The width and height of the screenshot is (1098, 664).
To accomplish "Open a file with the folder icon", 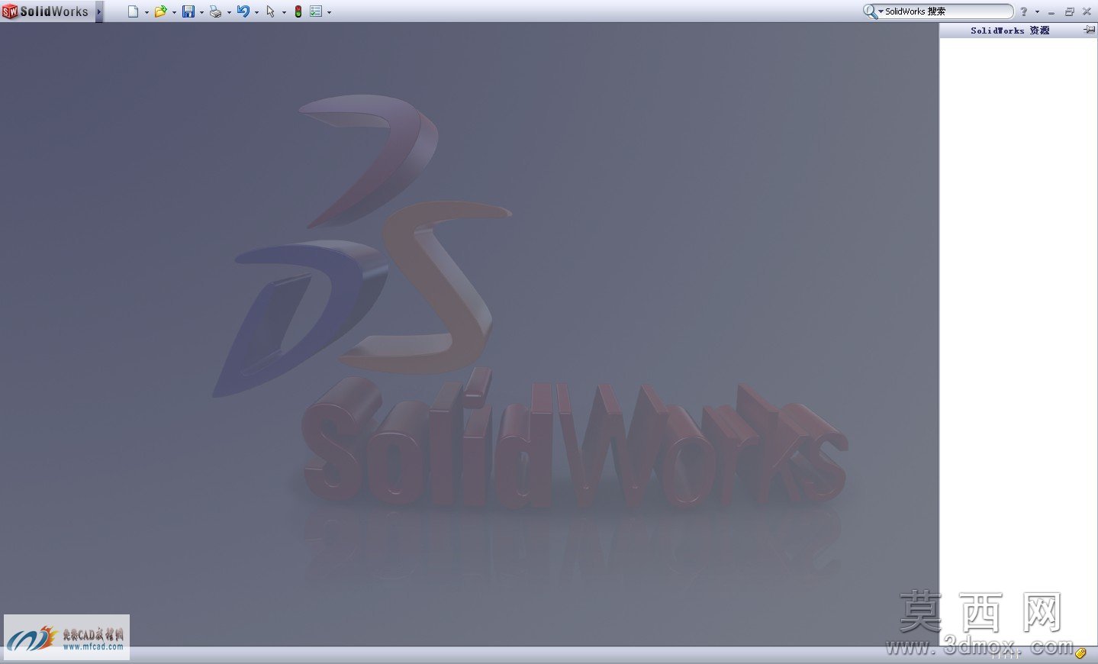I will click(160, 11).
